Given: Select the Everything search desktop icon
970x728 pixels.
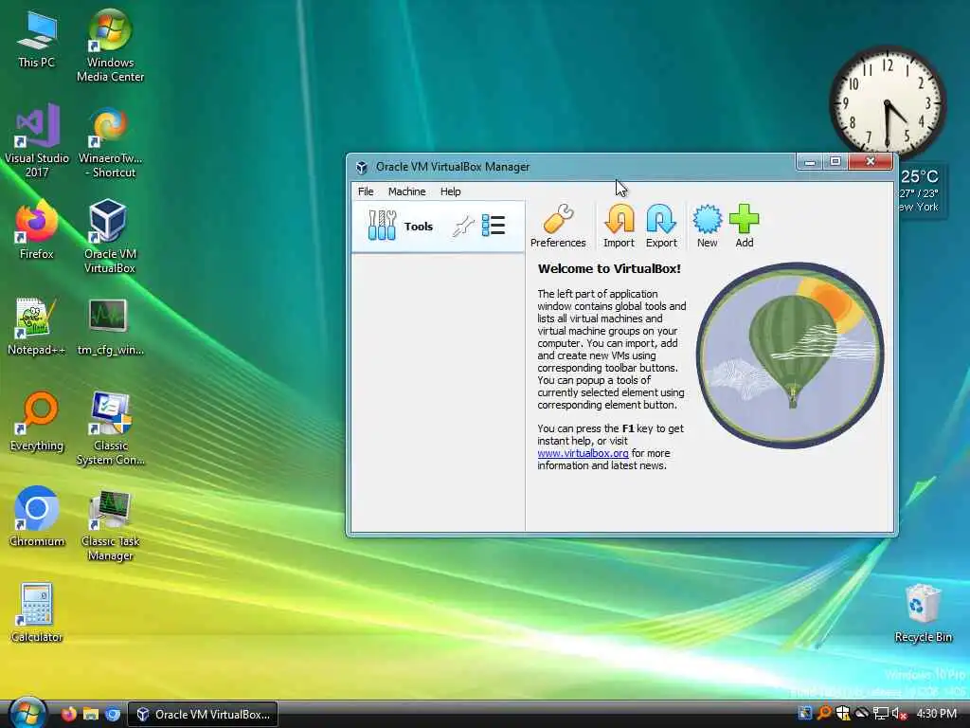Looking at the screenshot, I should [37, 421].
